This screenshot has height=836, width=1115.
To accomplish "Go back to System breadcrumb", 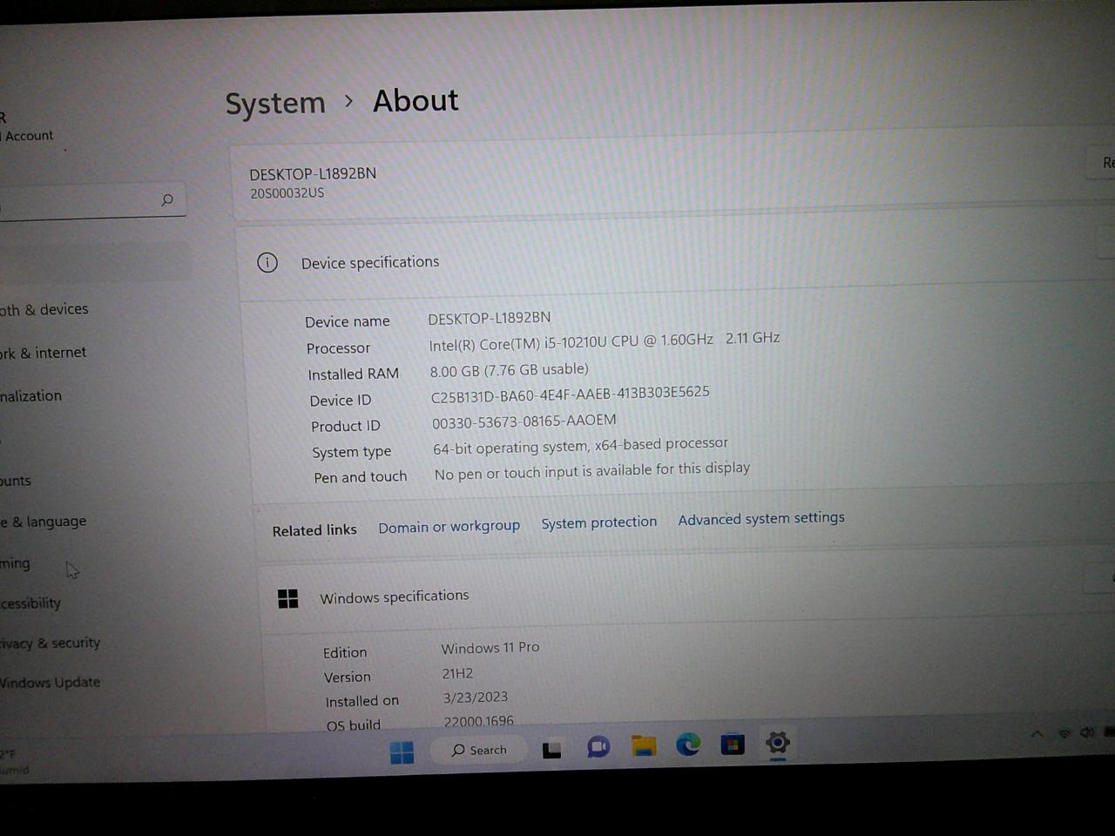I will click(275, 104).
